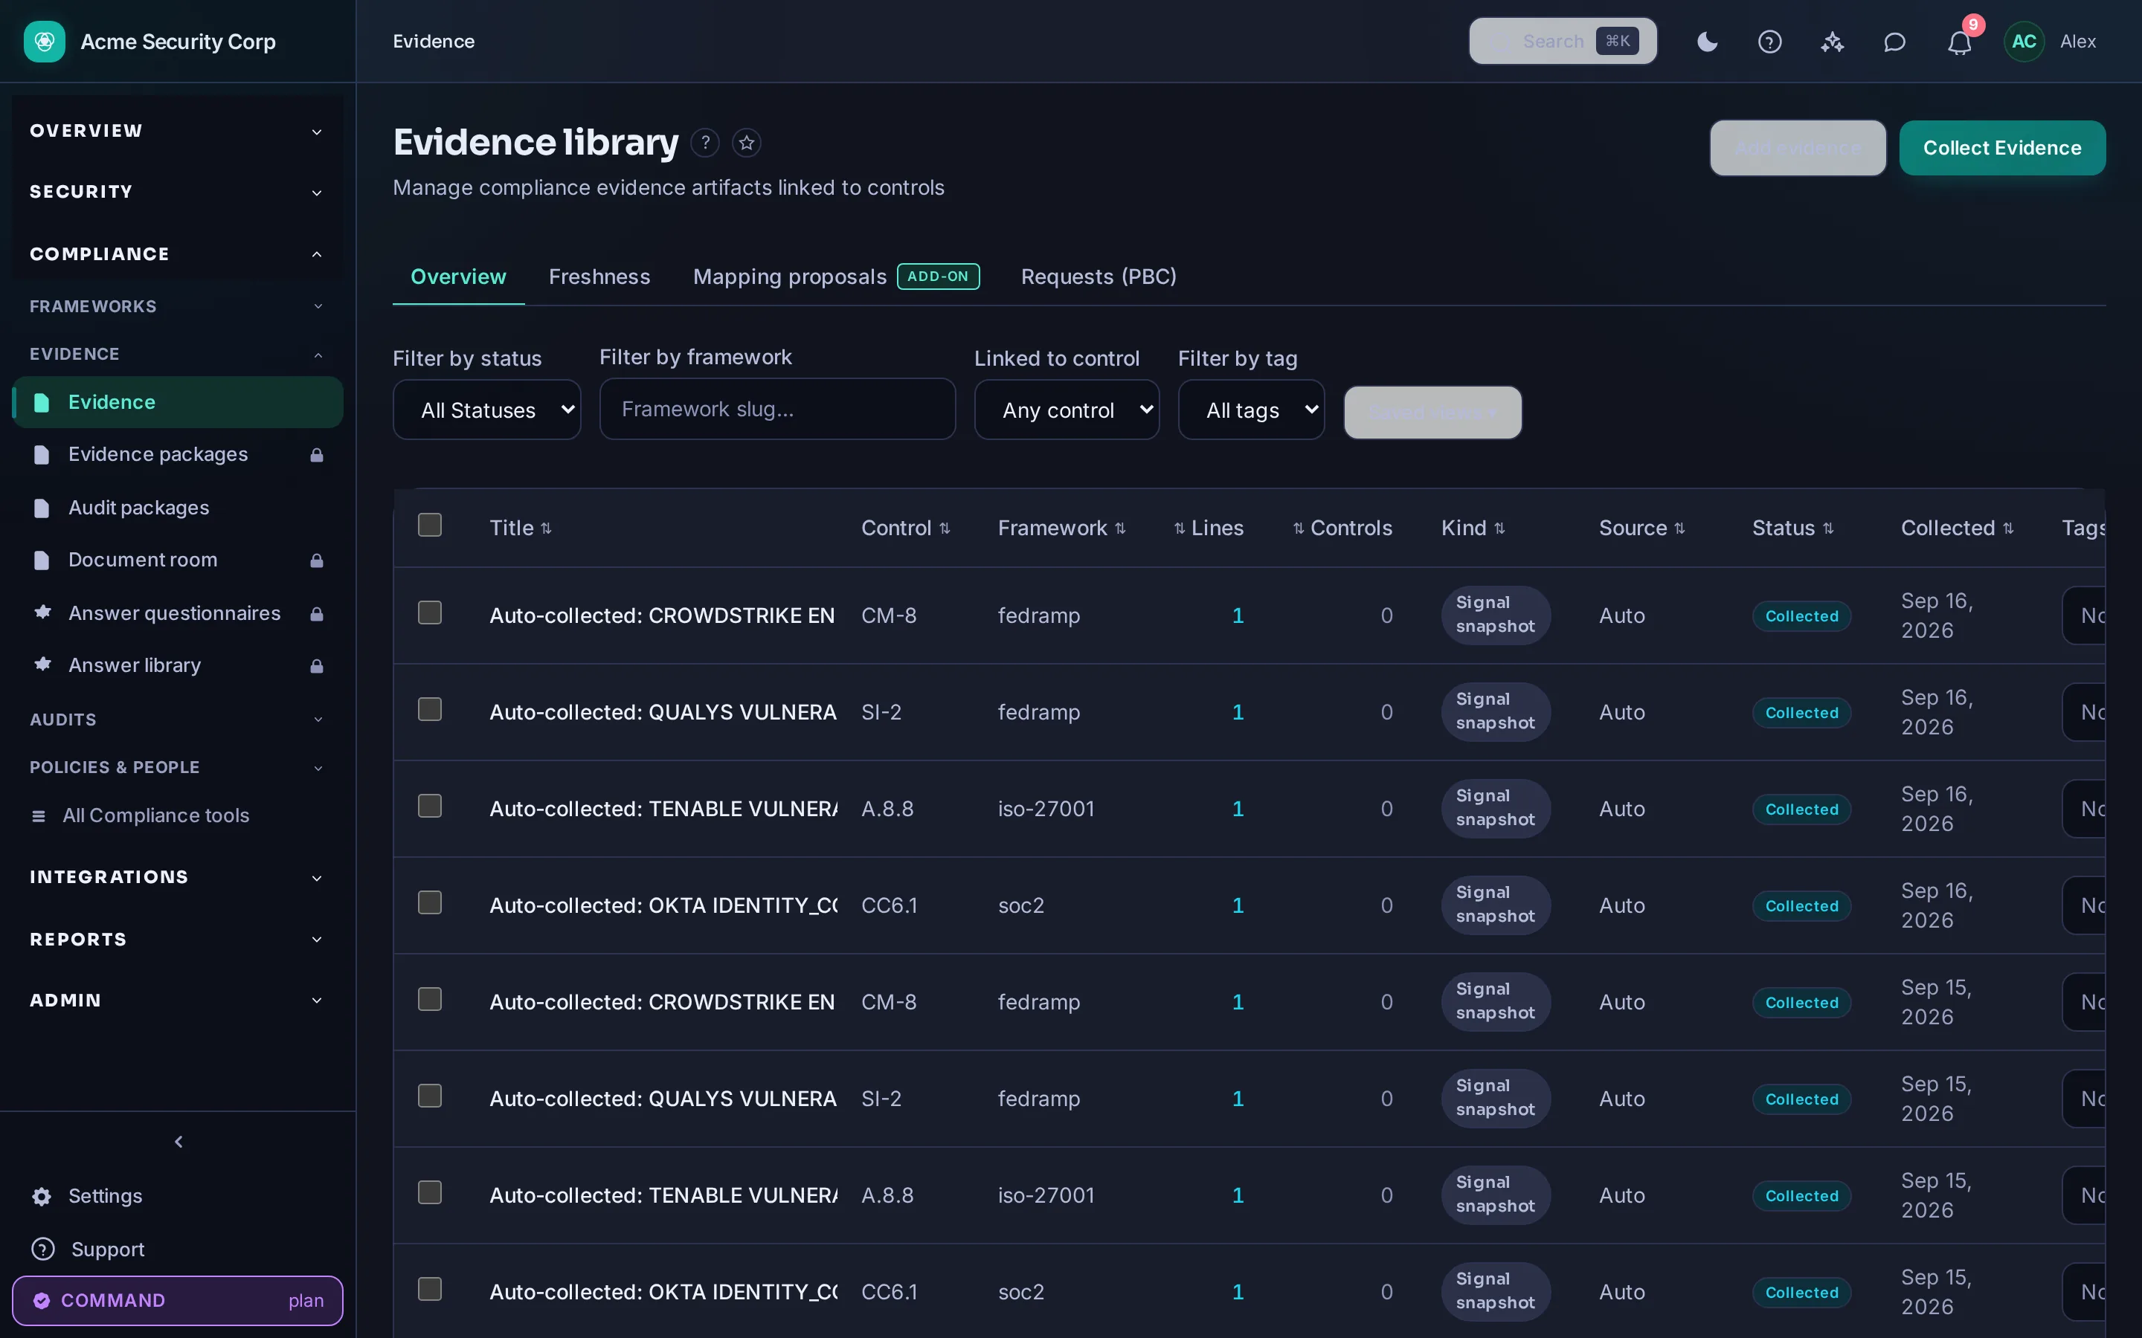Check first CROWDSTRIKE row dated Sep 16
This screenshot has width=2142, height=1338.
tap(429, 613)
